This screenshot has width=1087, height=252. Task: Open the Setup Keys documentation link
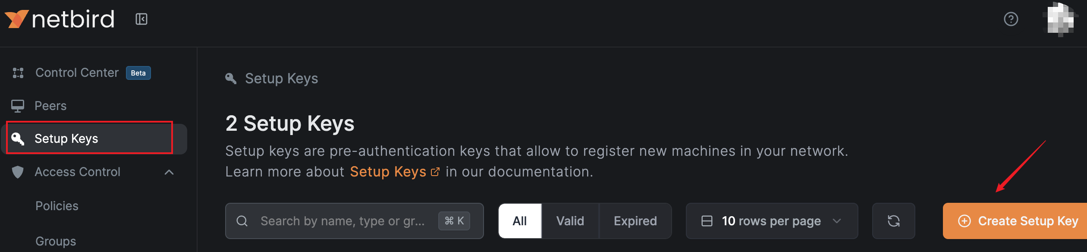coord(394,172)
